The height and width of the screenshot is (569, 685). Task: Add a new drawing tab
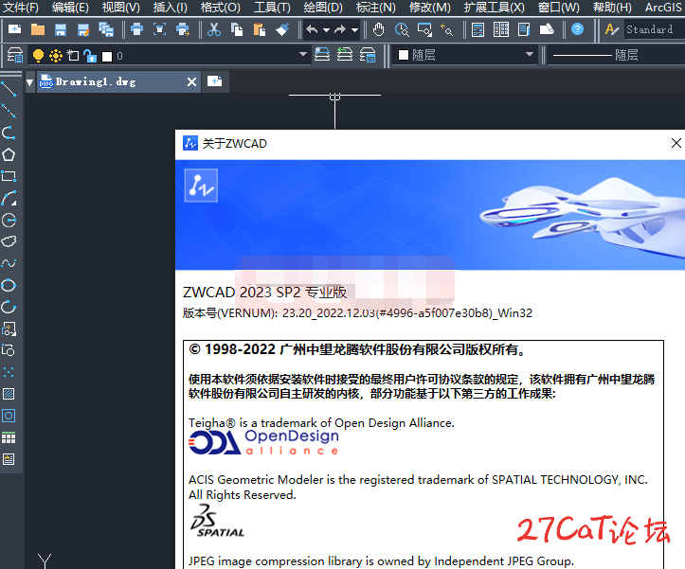[214, 81]
